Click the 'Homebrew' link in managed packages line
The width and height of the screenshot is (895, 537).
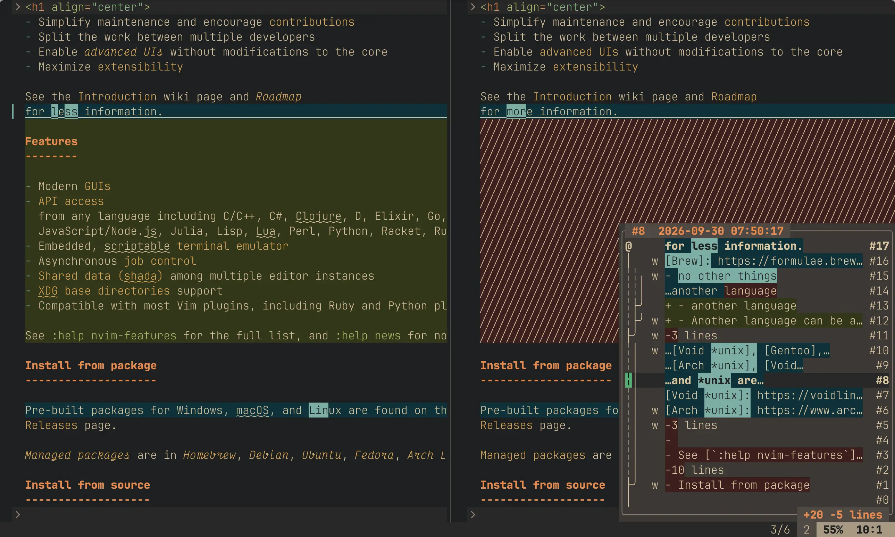point(209,455)
